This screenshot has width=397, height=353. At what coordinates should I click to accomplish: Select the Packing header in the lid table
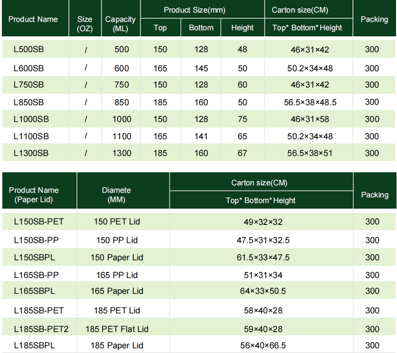pyautogui.click(x=374, y=195)
